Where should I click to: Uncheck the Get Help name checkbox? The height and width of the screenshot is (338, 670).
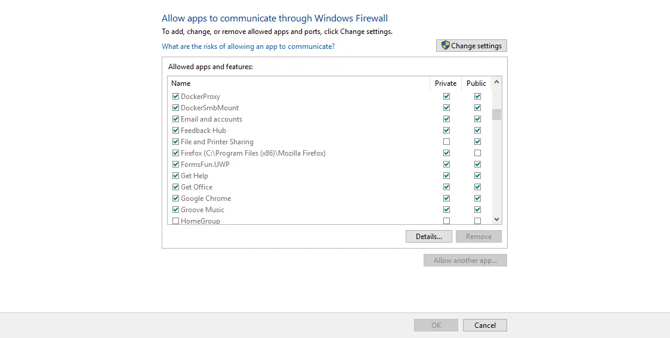pyautogui.click(x=175, y=175)
